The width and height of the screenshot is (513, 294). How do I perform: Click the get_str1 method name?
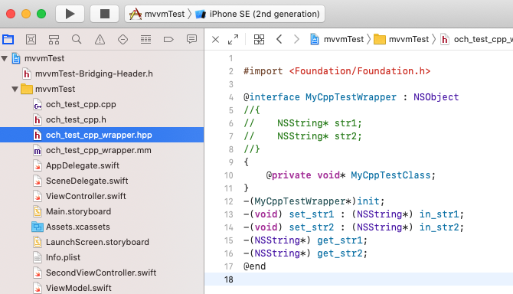point(340,240)
